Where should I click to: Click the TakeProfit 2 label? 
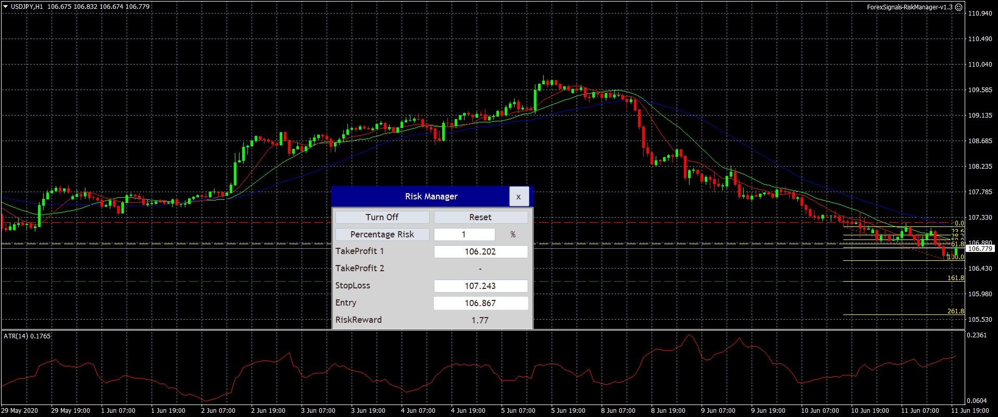[360, 268]
